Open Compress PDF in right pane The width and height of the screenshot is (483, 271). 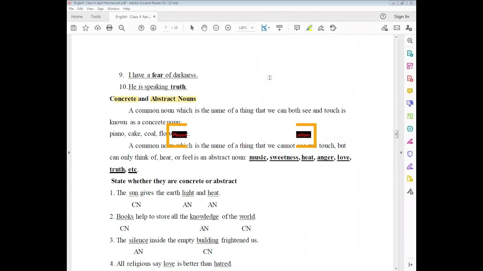[410, 116]
